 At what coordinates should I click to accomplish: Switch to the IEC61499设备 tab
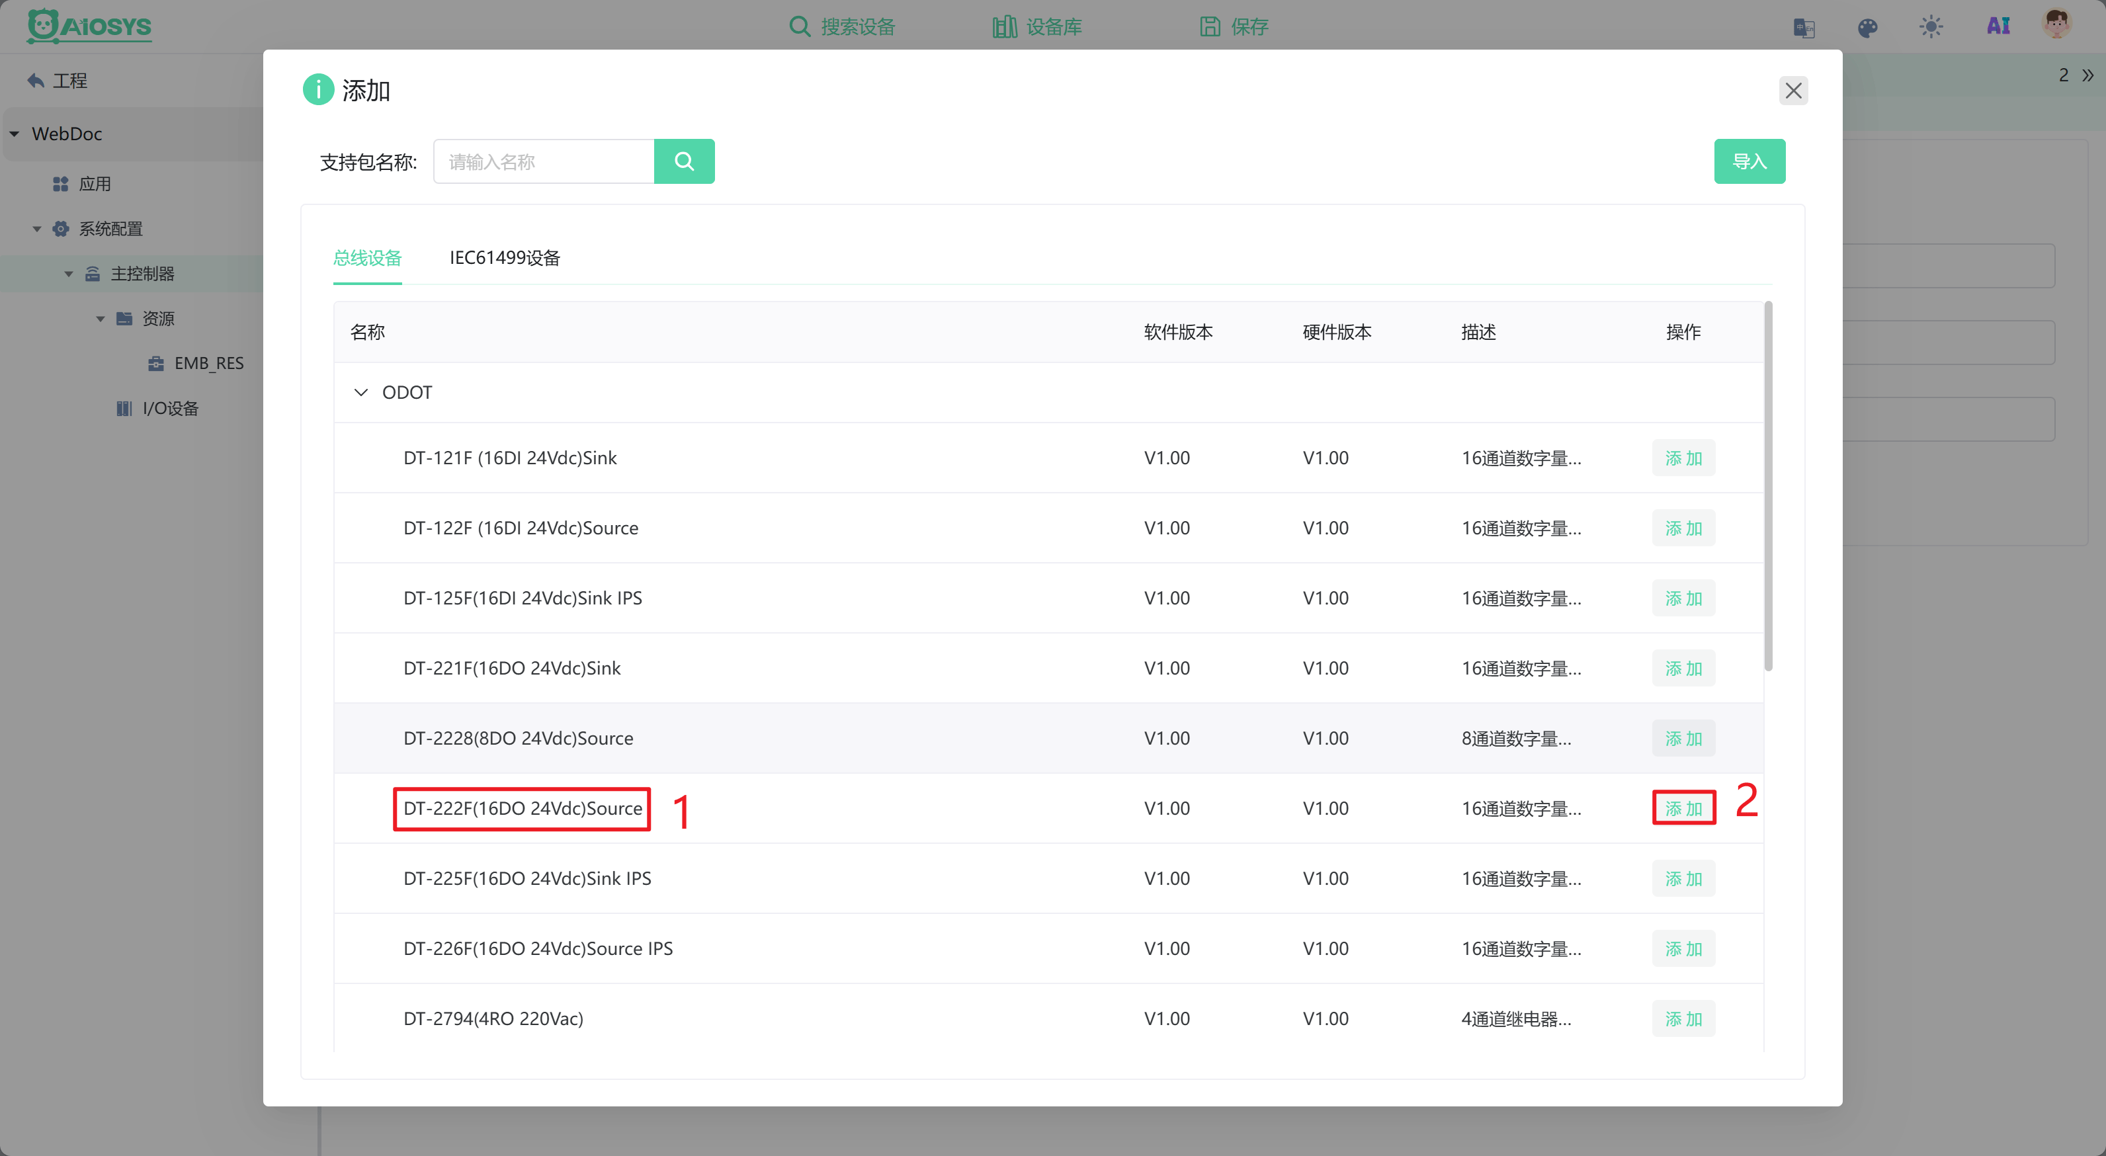tap(505, 259)
